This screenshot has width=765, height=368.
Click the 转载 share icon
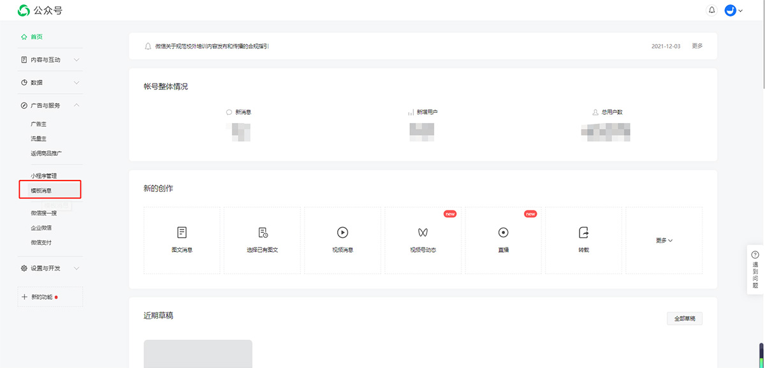tap(583, 232)
